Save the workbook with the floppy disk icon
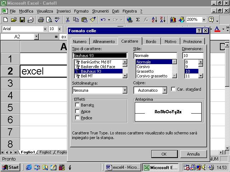 22,20
